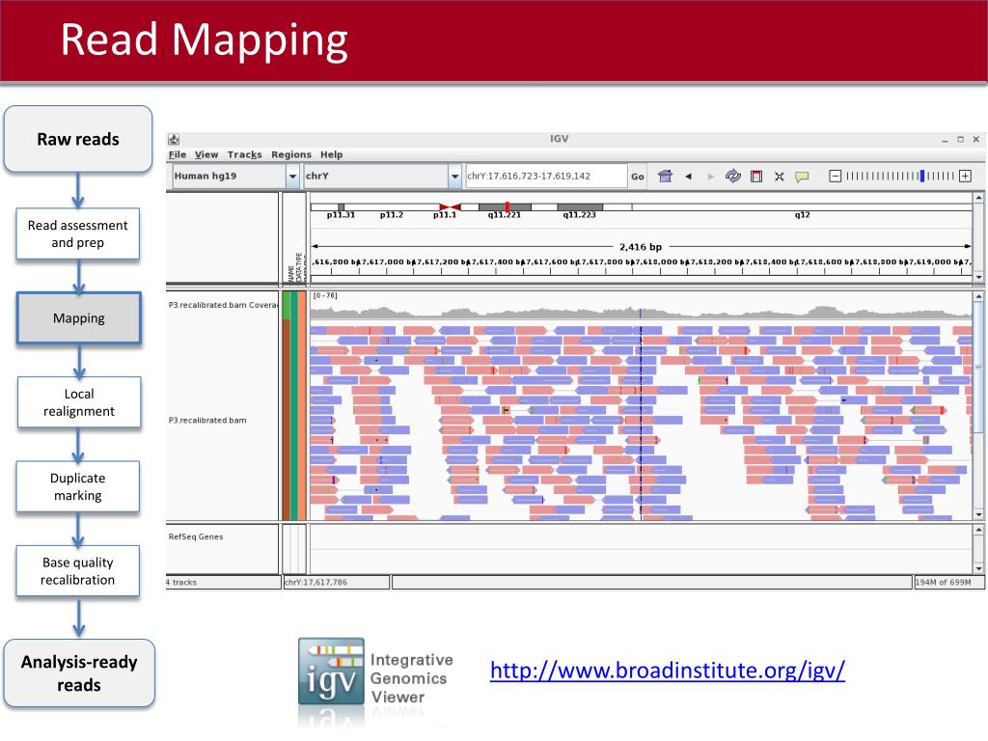Toggle the yellow popup text behavior icon
This screenshot has width=988, height=741.
pyautogui.click(x=802, y=177)
